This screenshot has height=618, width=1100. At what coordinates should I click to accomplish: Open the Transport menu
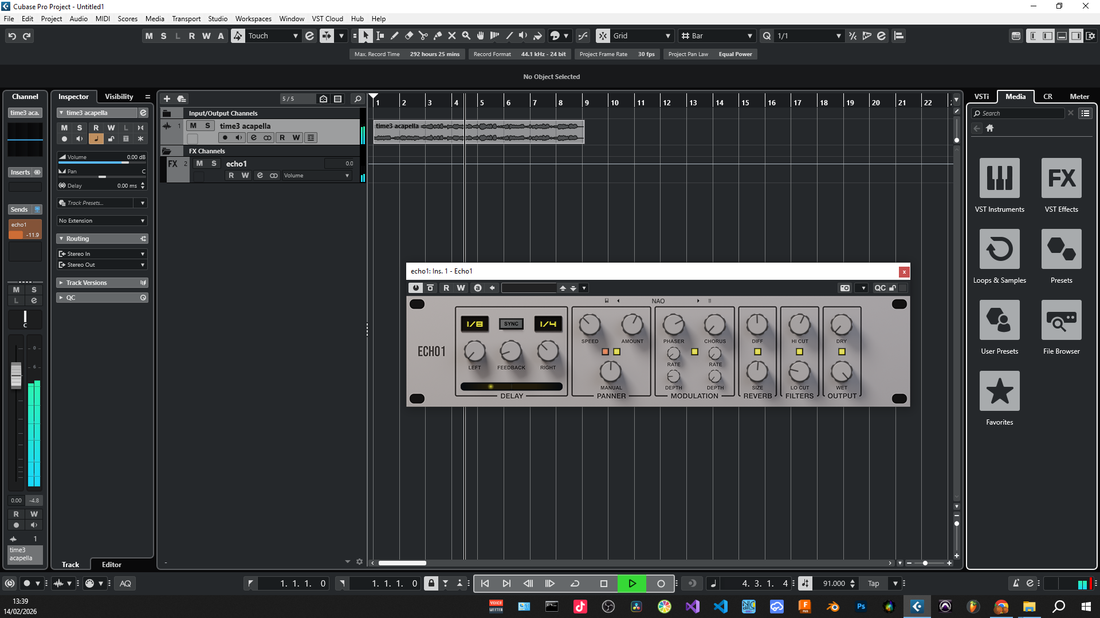pos(186,18)
